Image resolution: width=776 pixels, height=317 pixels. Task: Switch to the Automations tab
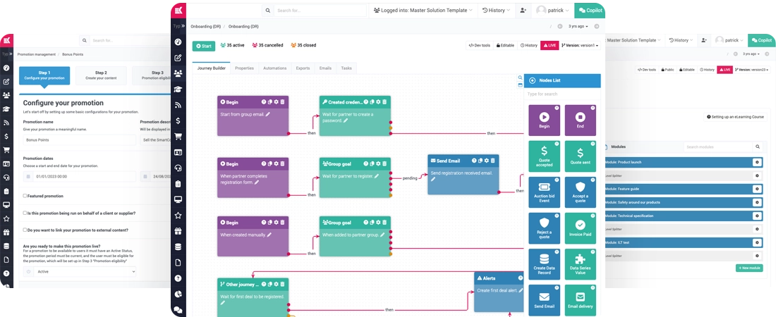274,68
